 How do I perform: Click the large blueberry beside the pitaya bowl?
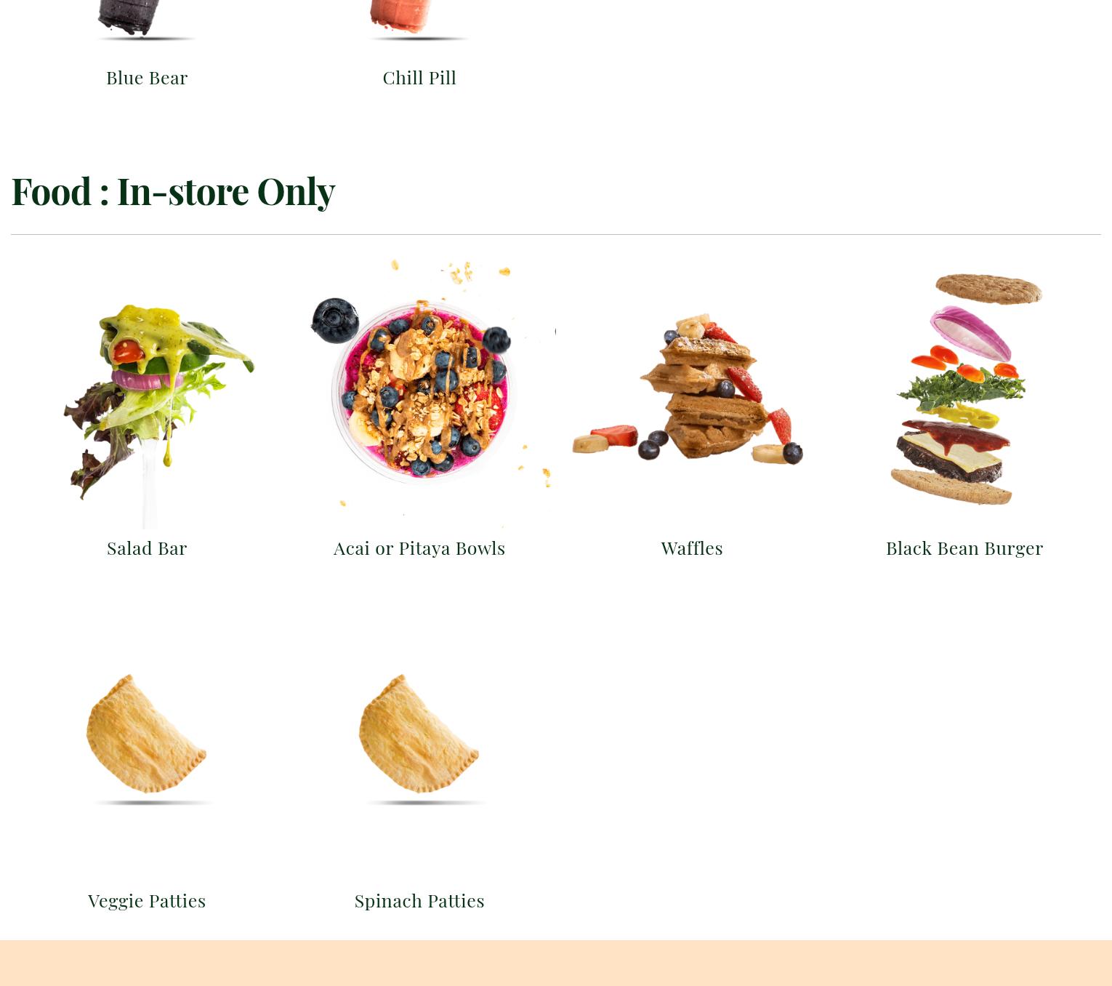335,320
